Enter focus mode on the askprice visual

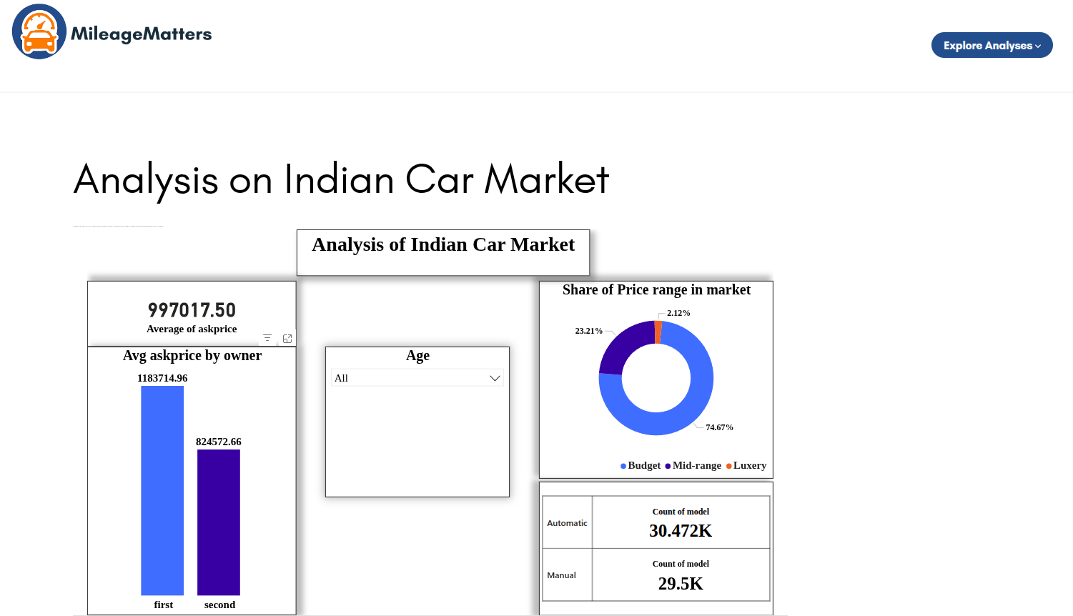287,338
